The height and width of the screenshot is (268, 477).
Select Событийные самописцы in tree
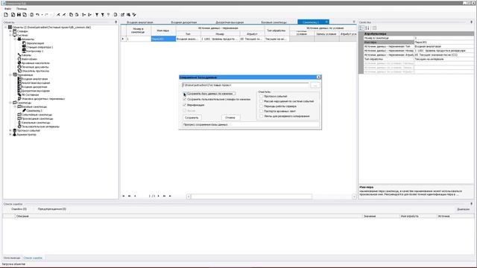[x=37, y=115]
